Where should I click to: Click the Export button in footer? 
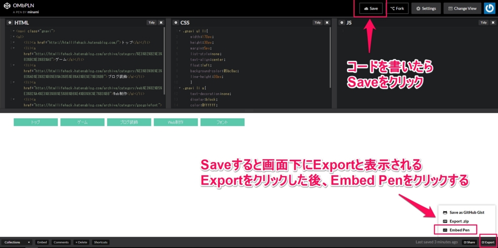488,242
